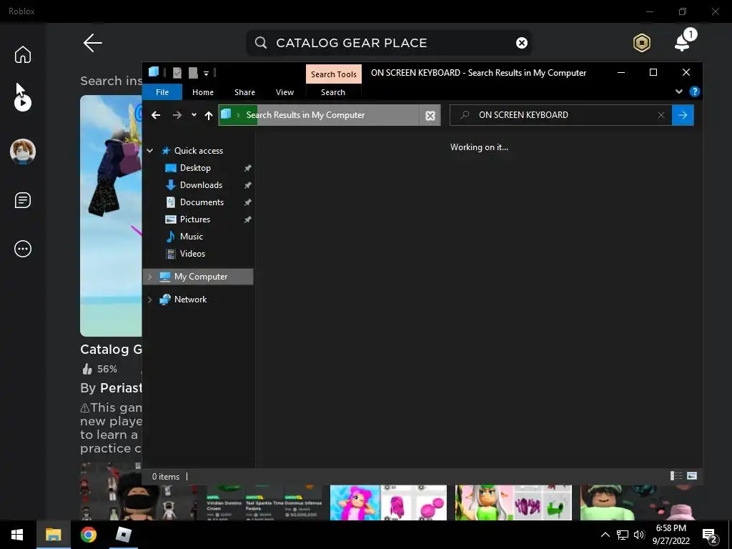Select Network in navigation pane
Screen dimensions: 732x549
pyautogui.click(x=190, y=300)
